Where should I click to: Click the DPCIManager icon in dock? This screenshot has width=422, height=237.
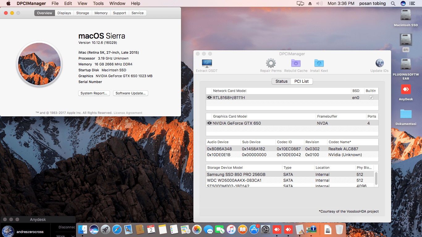311,229
